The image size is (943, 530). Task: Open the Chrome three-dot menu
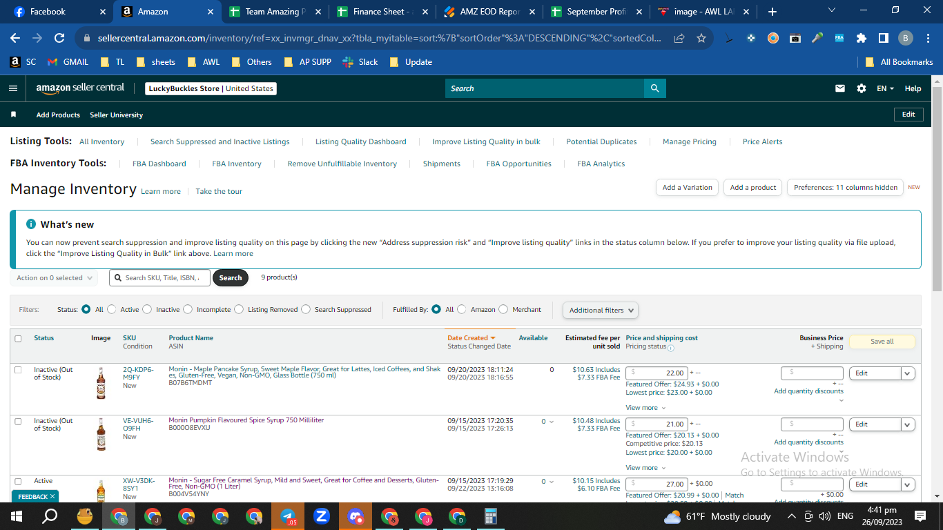[x=927, y=39]
